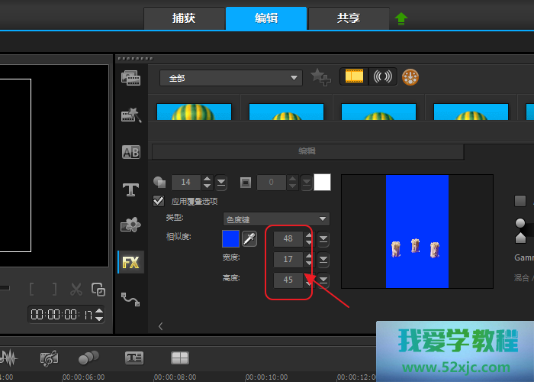Screen dimensions: 534x382
Task: Toggle show audio filters button
Action: click(381, 77)
